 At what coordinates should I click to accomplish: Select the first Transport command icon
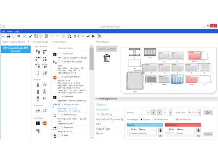tap(38, 111)
